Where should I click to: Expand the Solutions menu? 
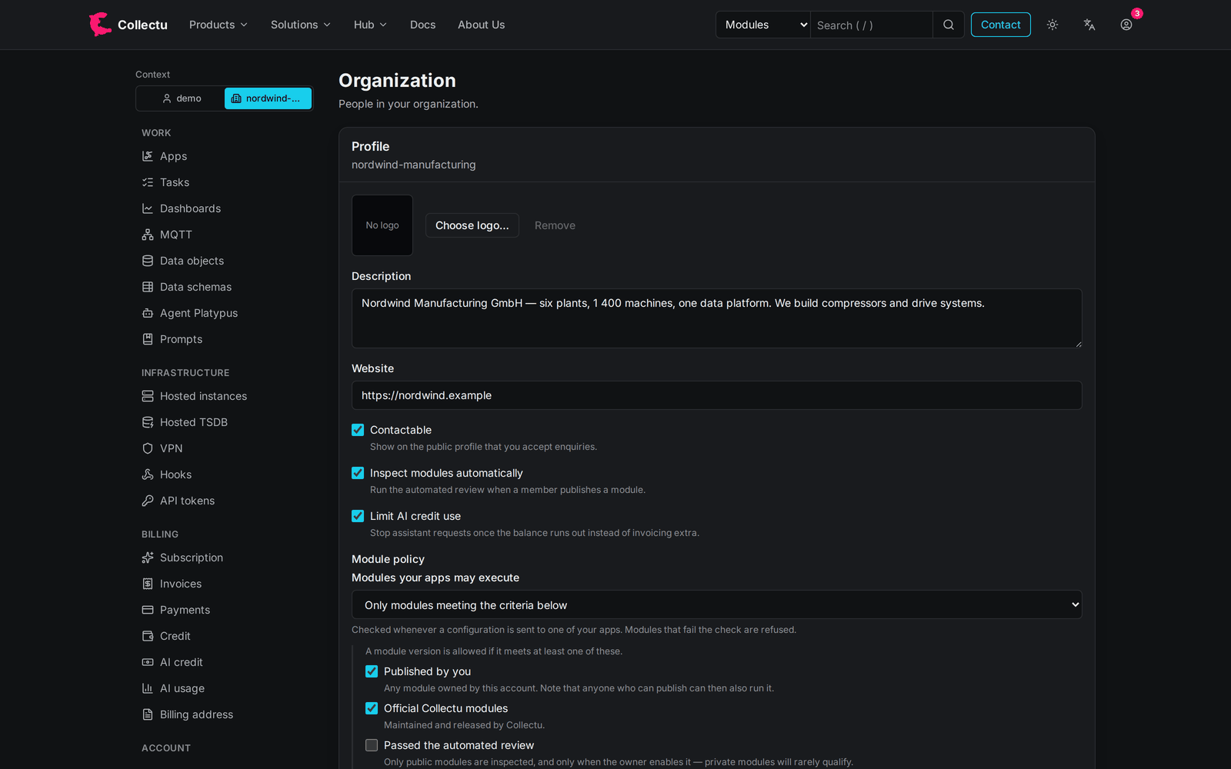(x=301, y=25)
